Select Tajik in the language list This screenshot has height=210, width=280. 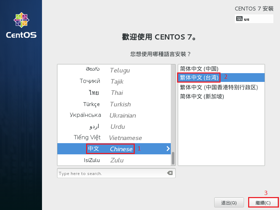pyautogui.click(x=114, y=82)
